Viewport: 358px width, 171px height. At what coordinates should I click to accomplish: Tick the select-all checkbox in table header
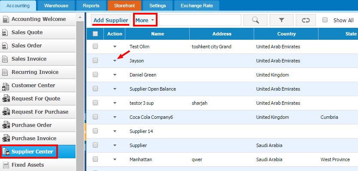(95, 34)
